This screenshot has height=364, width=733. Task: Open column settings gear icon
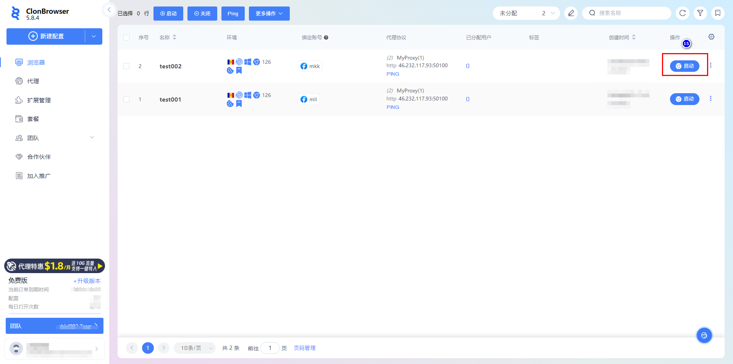click(x=711, y=37)
